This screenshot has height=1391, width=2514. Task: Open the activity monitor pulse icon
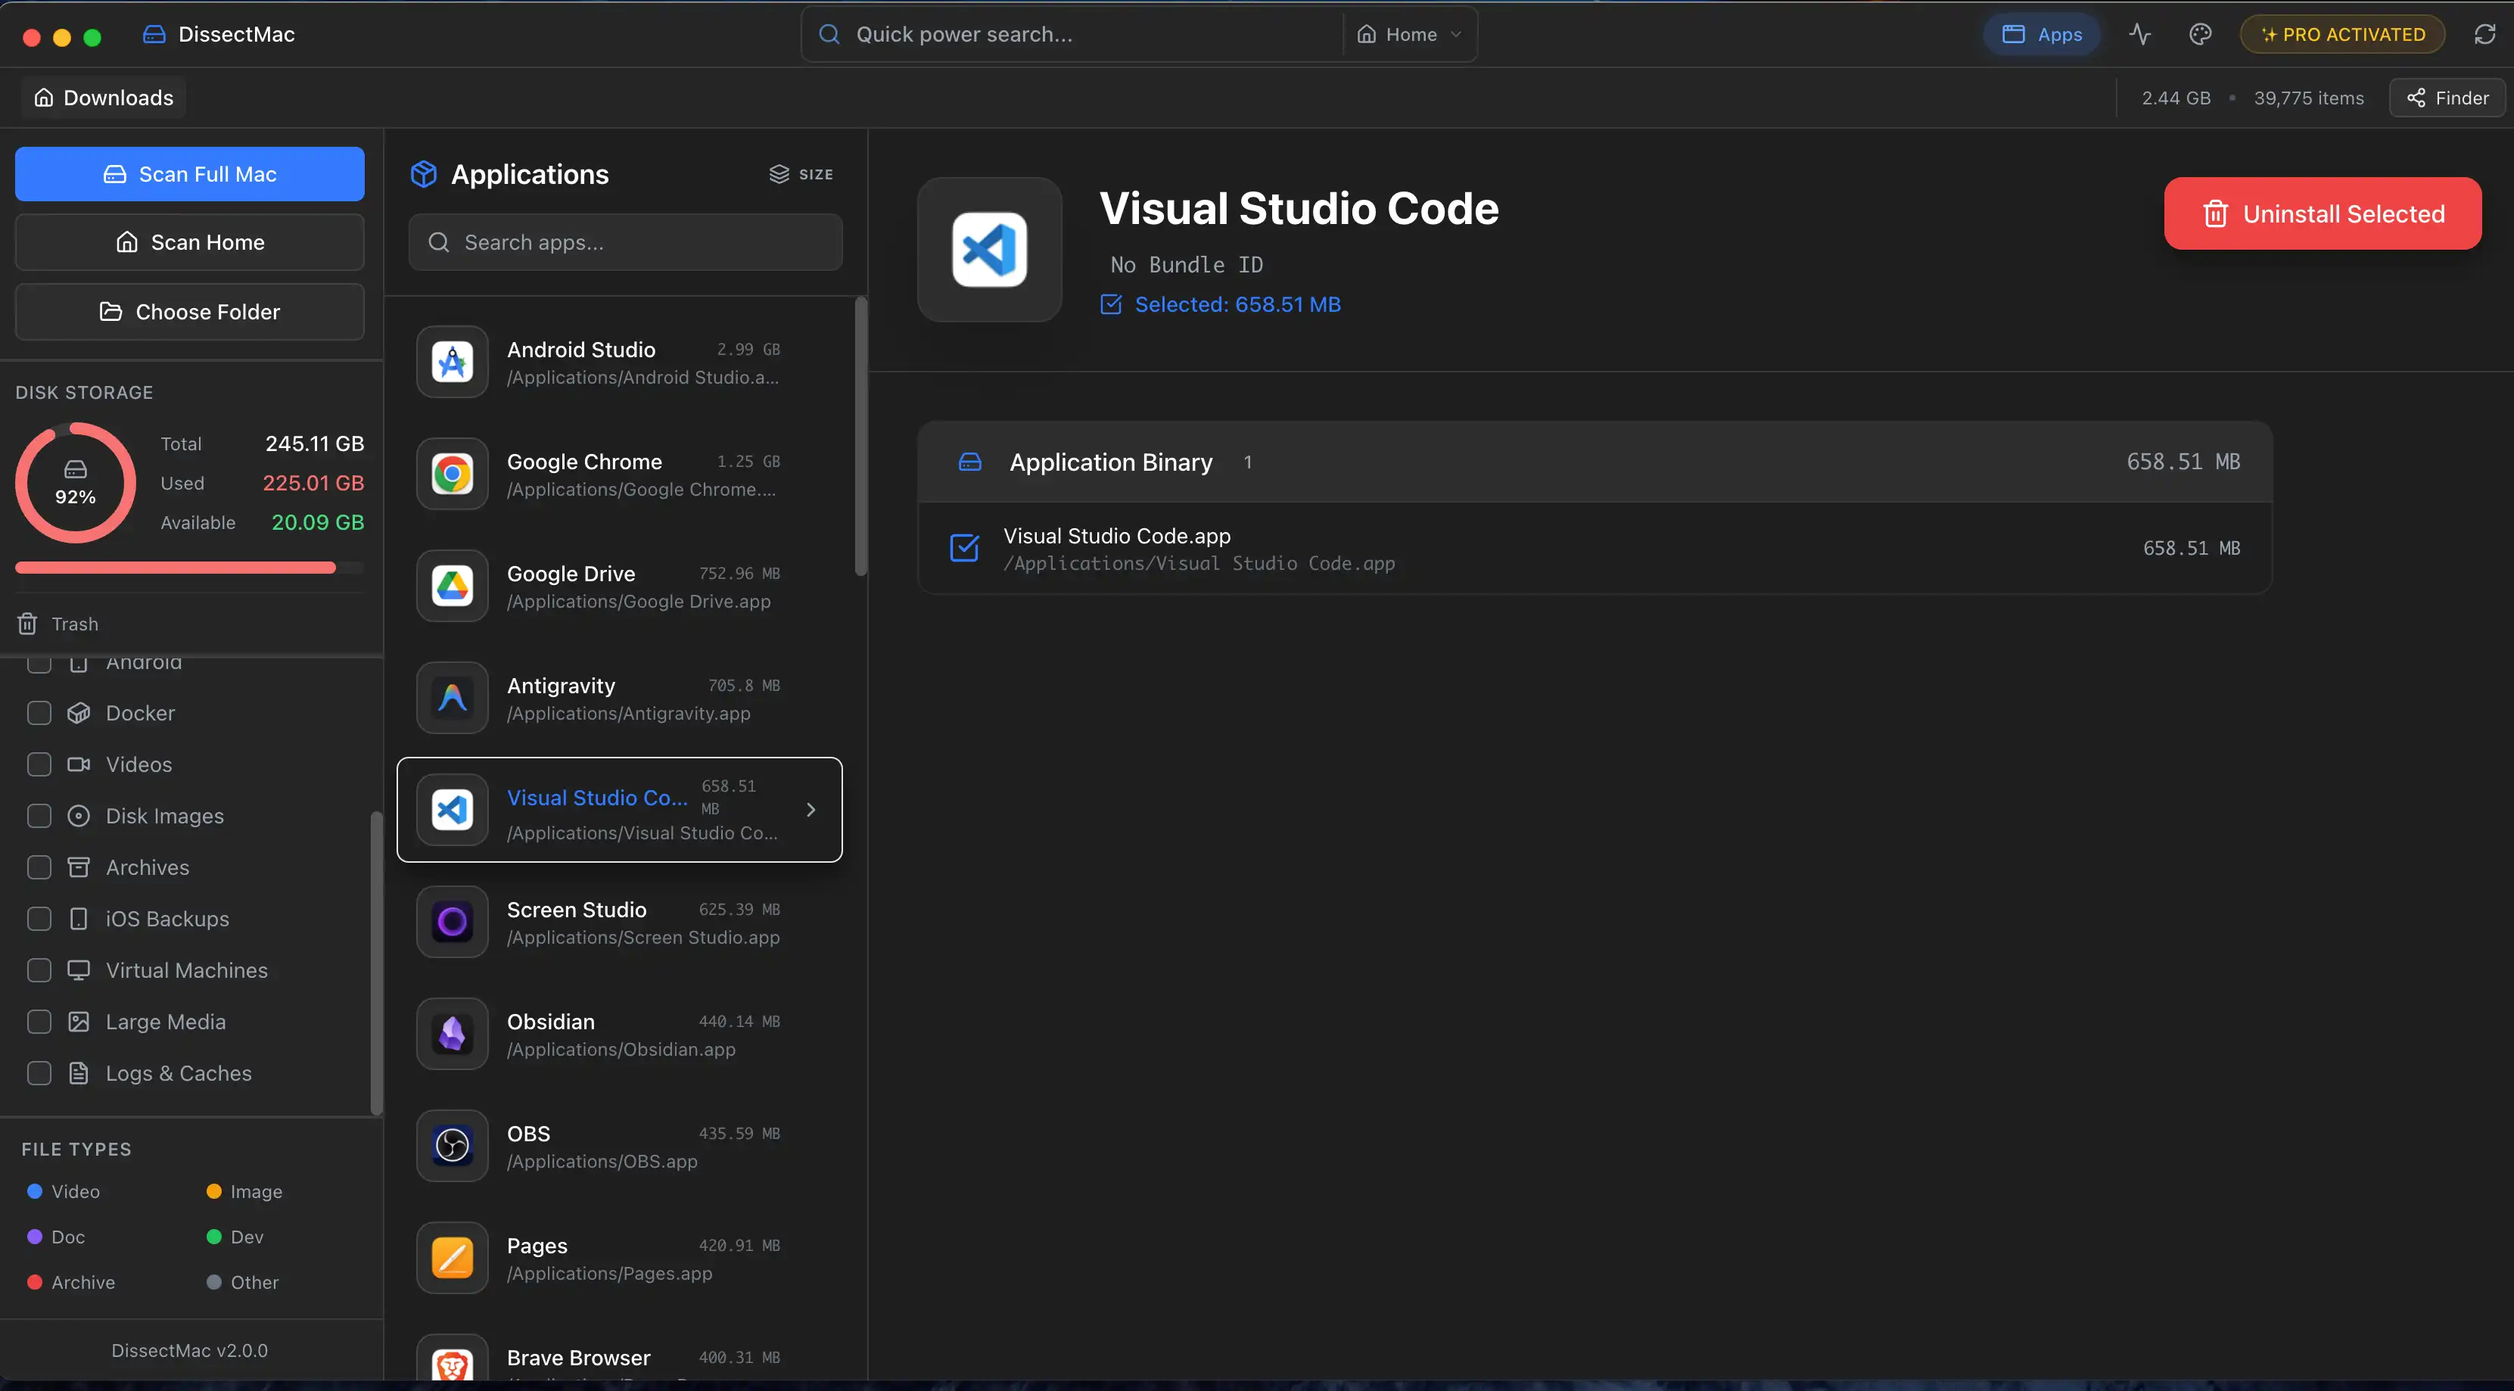(2139, 34)
